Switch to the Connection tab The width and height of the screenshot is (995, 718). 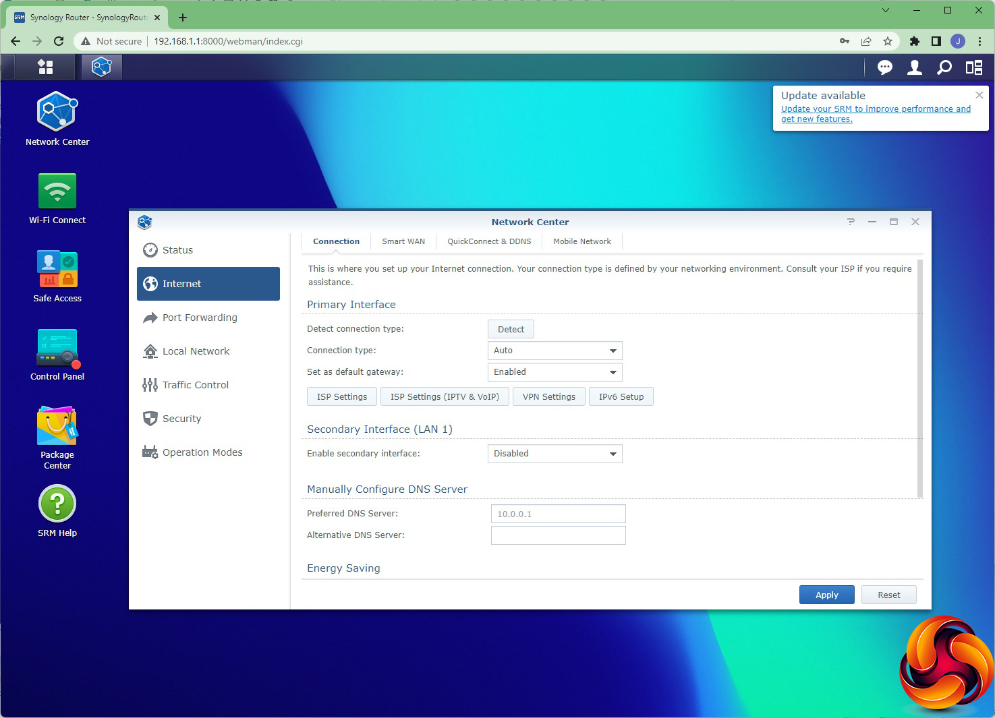click(x=336, y=241)
